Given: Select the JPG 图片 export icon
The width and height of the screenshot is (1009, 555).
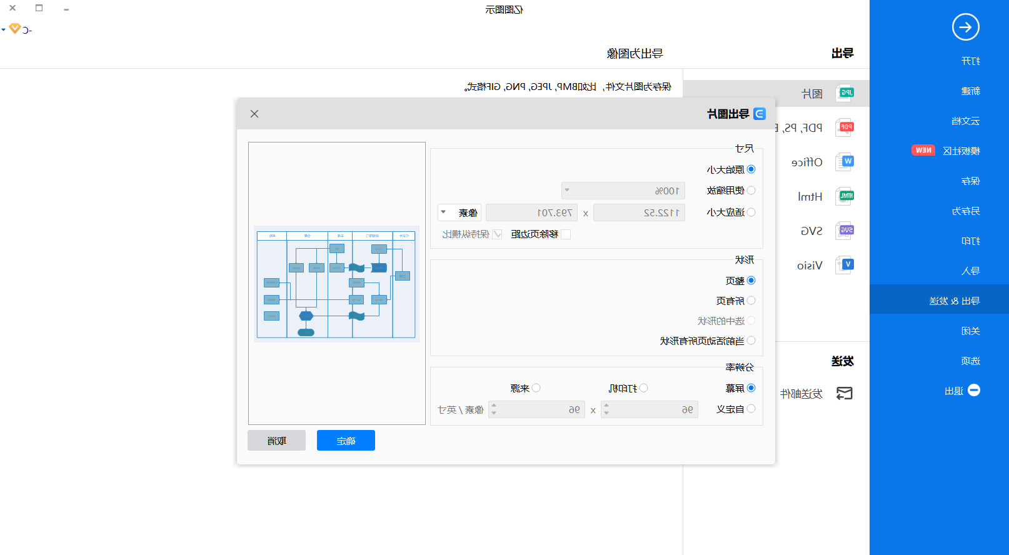Looking at the screenshot, I should coord(845,93).
